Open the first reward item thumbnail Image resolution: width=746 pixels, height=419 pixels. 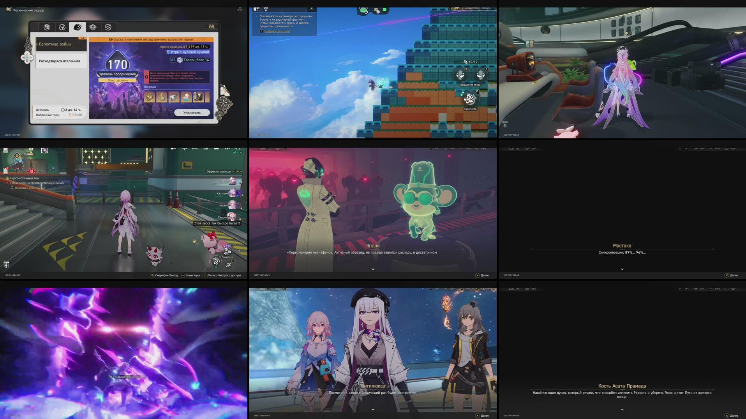pos(150,96)
